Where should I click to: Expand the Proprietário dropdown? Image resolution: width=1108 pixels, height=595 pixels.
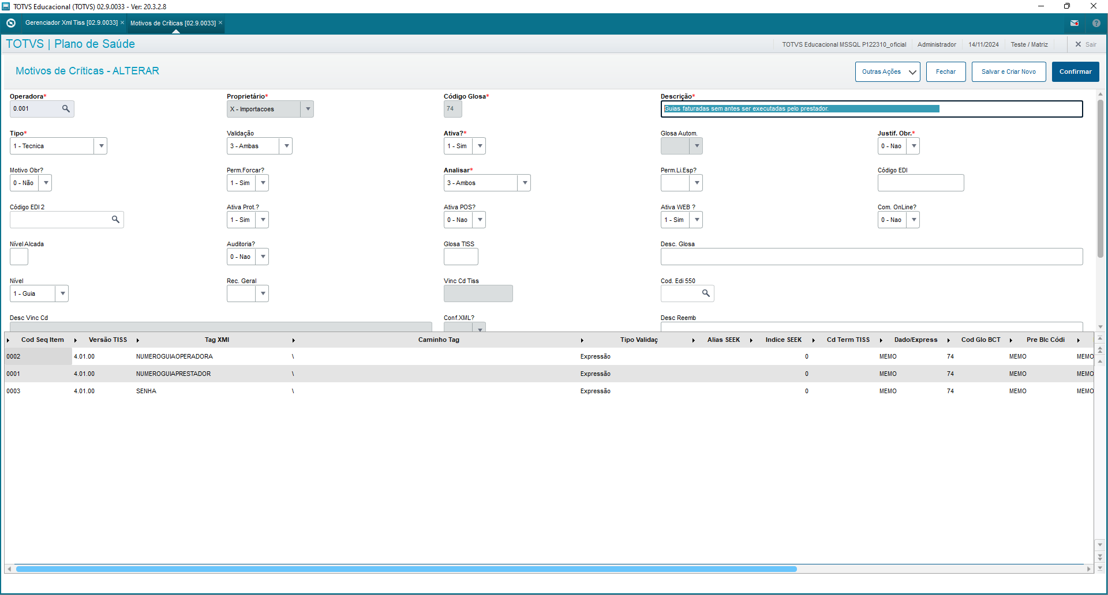tap(308, 109)
